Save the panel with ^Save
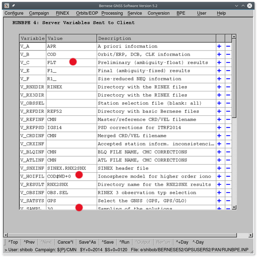 (107, 242)
